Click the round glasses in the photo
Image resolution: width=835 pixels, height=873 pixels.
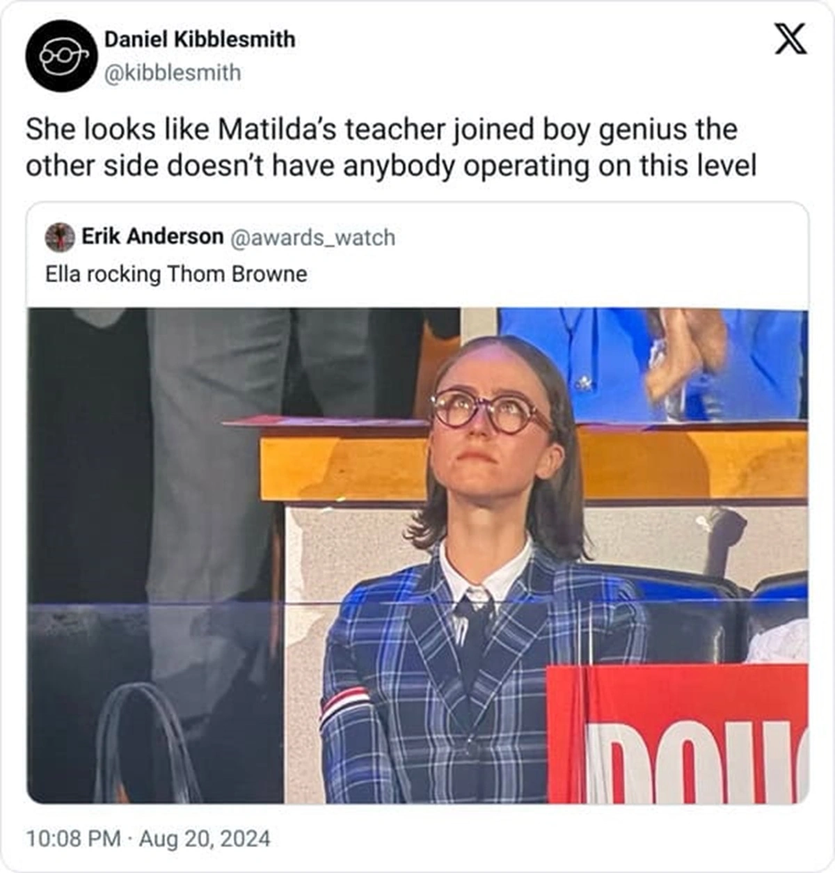tap(489, 411)
